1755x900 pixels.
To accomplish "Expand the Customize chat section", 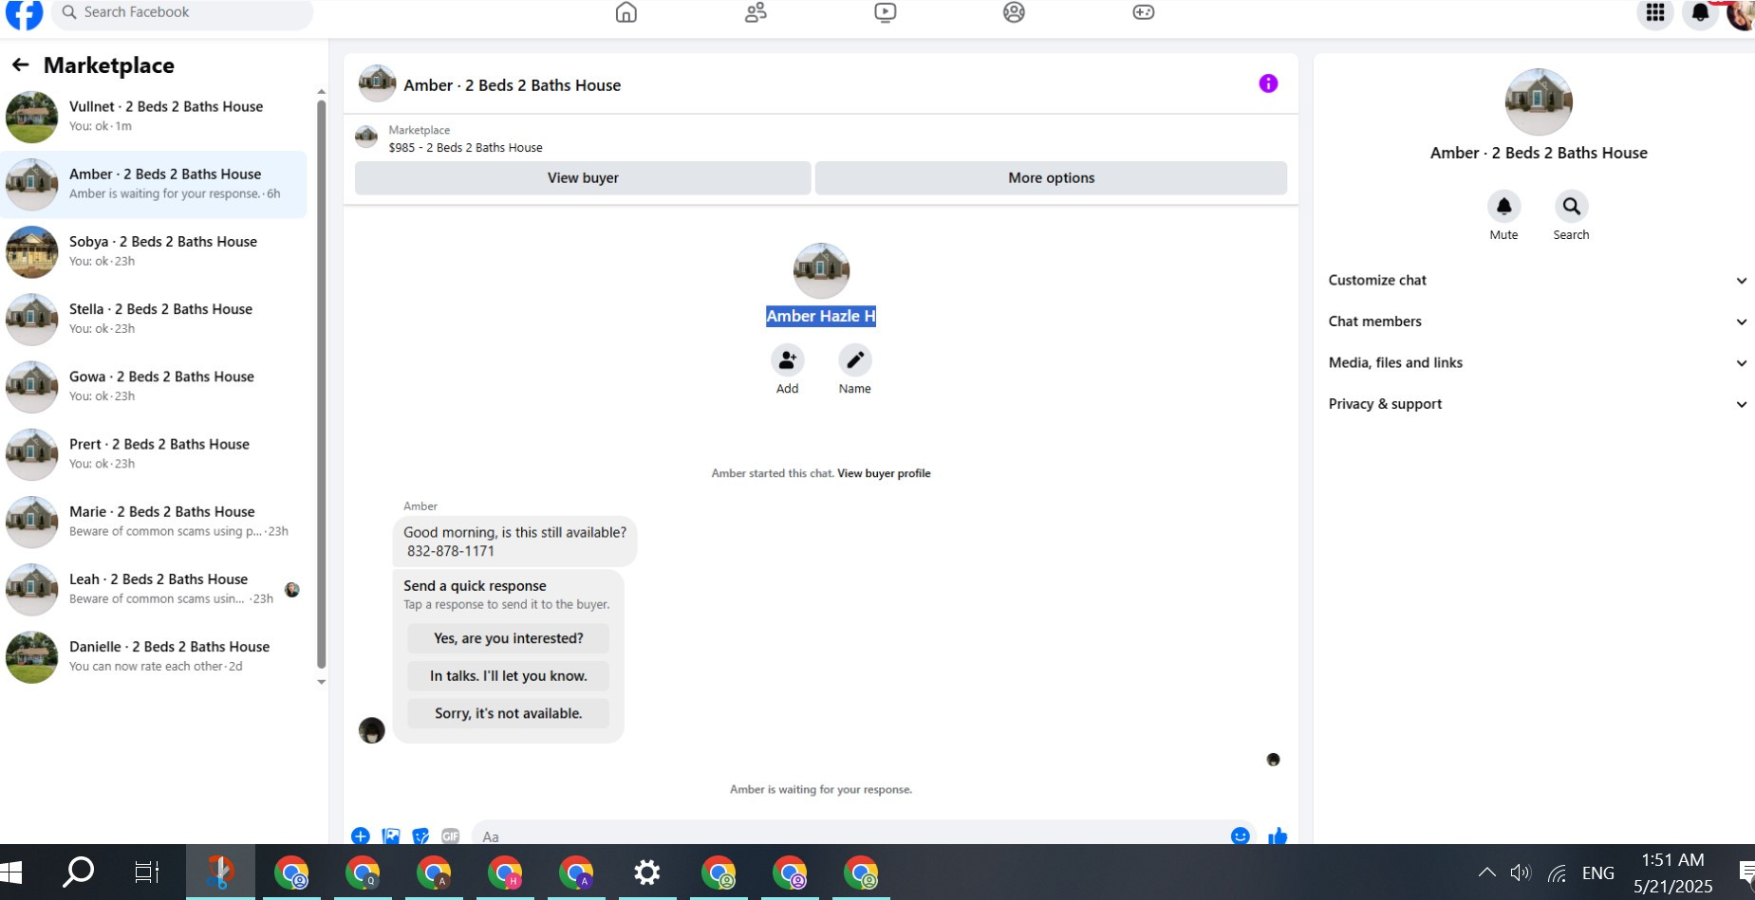I will click(1538, 281).
